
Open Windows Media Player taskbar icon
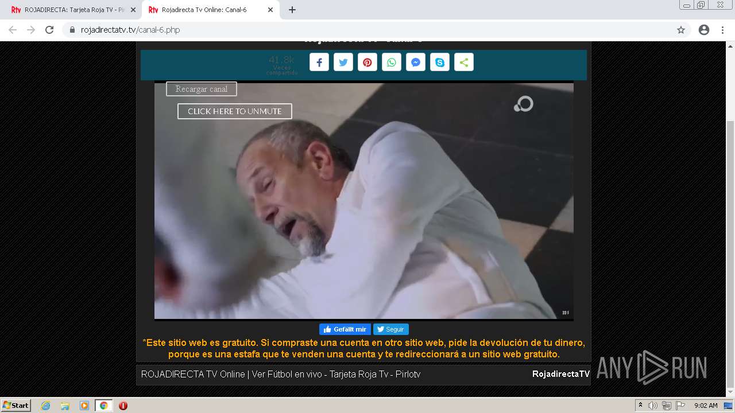(x=84, y=406)
